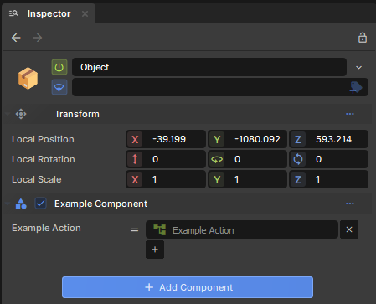Viewport: 376px width, 304px height.
Task: Click the Local Position X value field
Action: (x=166, y=139)
